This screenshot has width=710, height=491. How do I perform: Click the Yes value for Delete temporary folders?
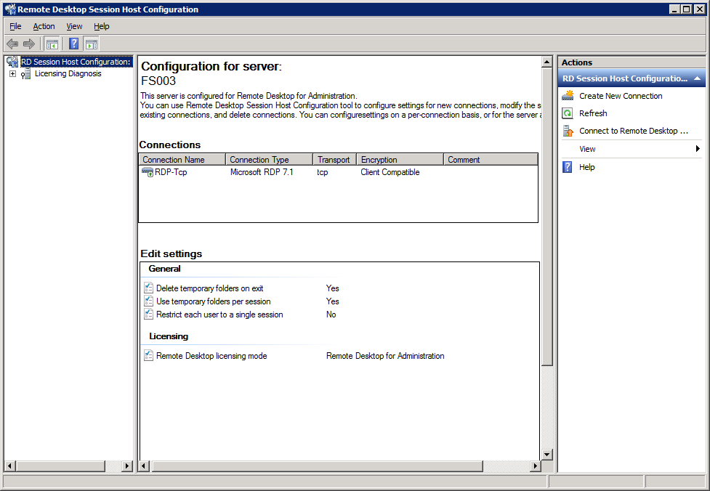[x=332, y=288]
